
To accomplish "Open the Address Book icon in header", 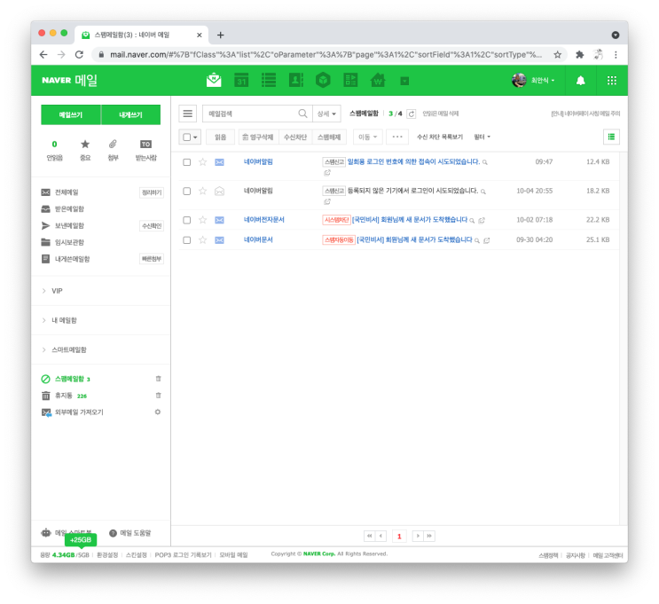I will click(x=296, y=80).
